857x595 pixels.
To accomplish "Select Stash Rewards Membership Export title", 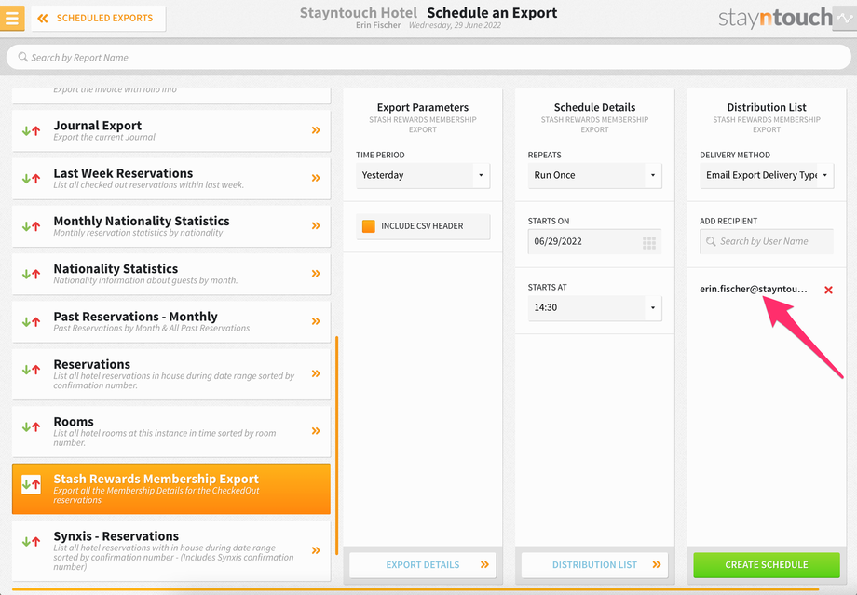I will (x=156, y=480).
